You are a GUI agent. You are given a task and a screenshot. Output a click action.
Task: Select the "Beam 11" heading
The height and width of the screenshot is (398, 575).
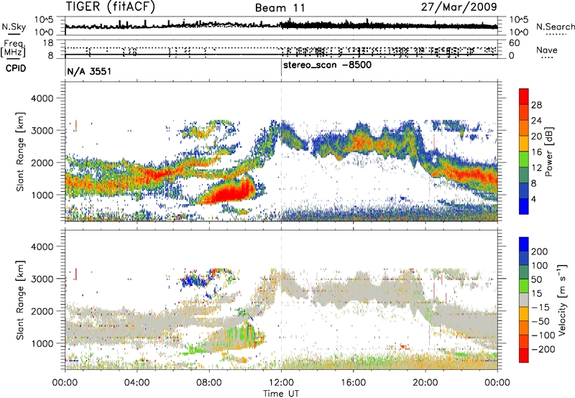280,8
